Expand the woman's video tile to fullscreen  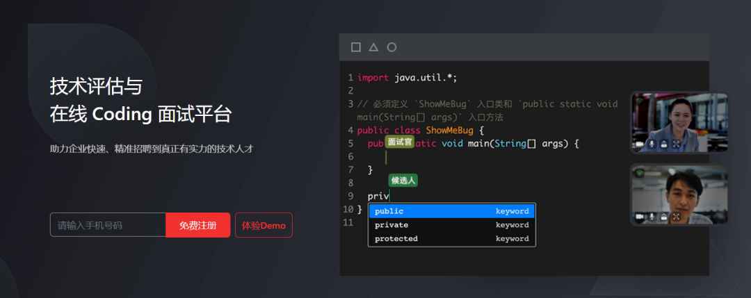(677, 144)
